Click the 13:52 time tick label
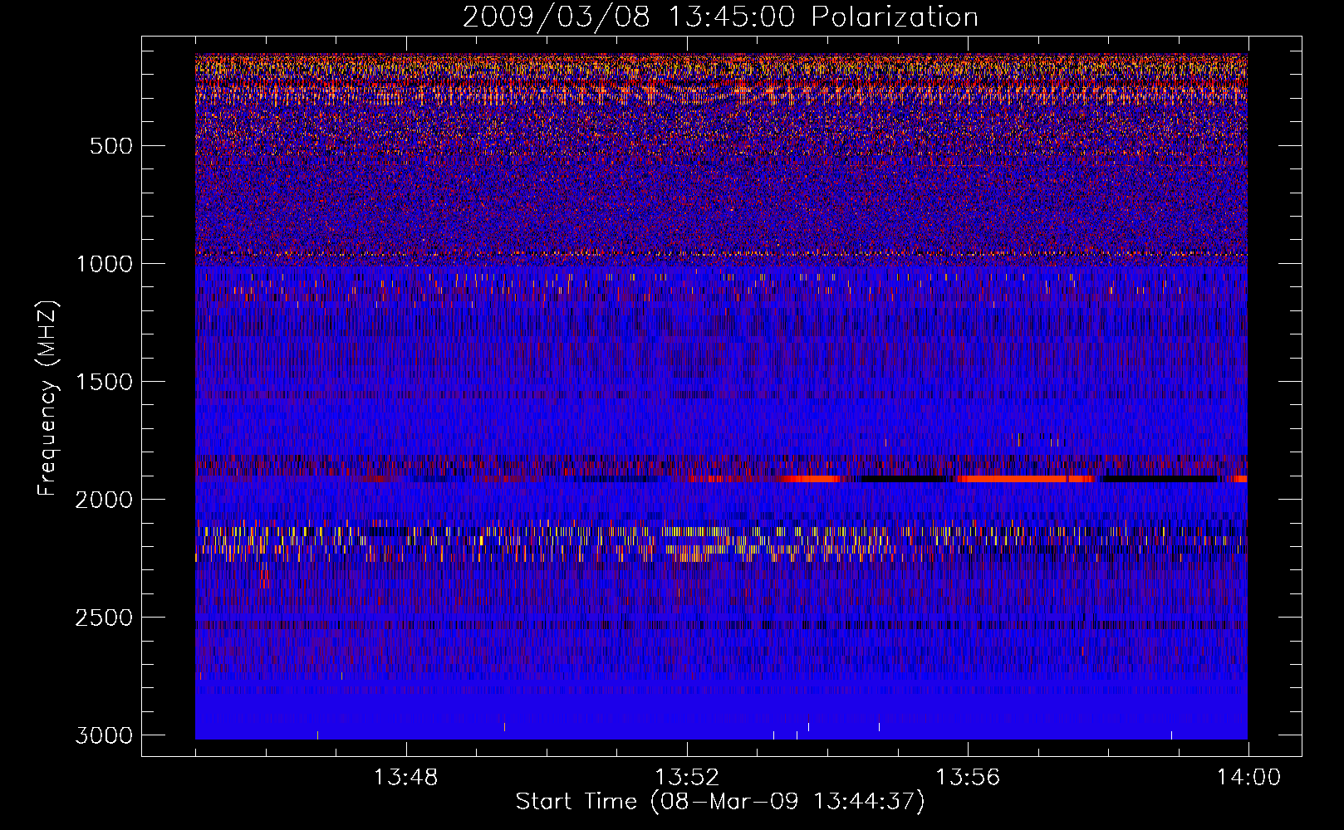1344x830 pixels. point(687,778)
